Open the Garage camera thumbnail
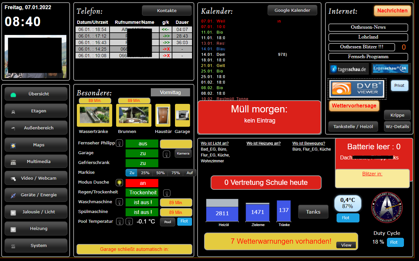This screenshot has width=419, height=261. point(183,115)
